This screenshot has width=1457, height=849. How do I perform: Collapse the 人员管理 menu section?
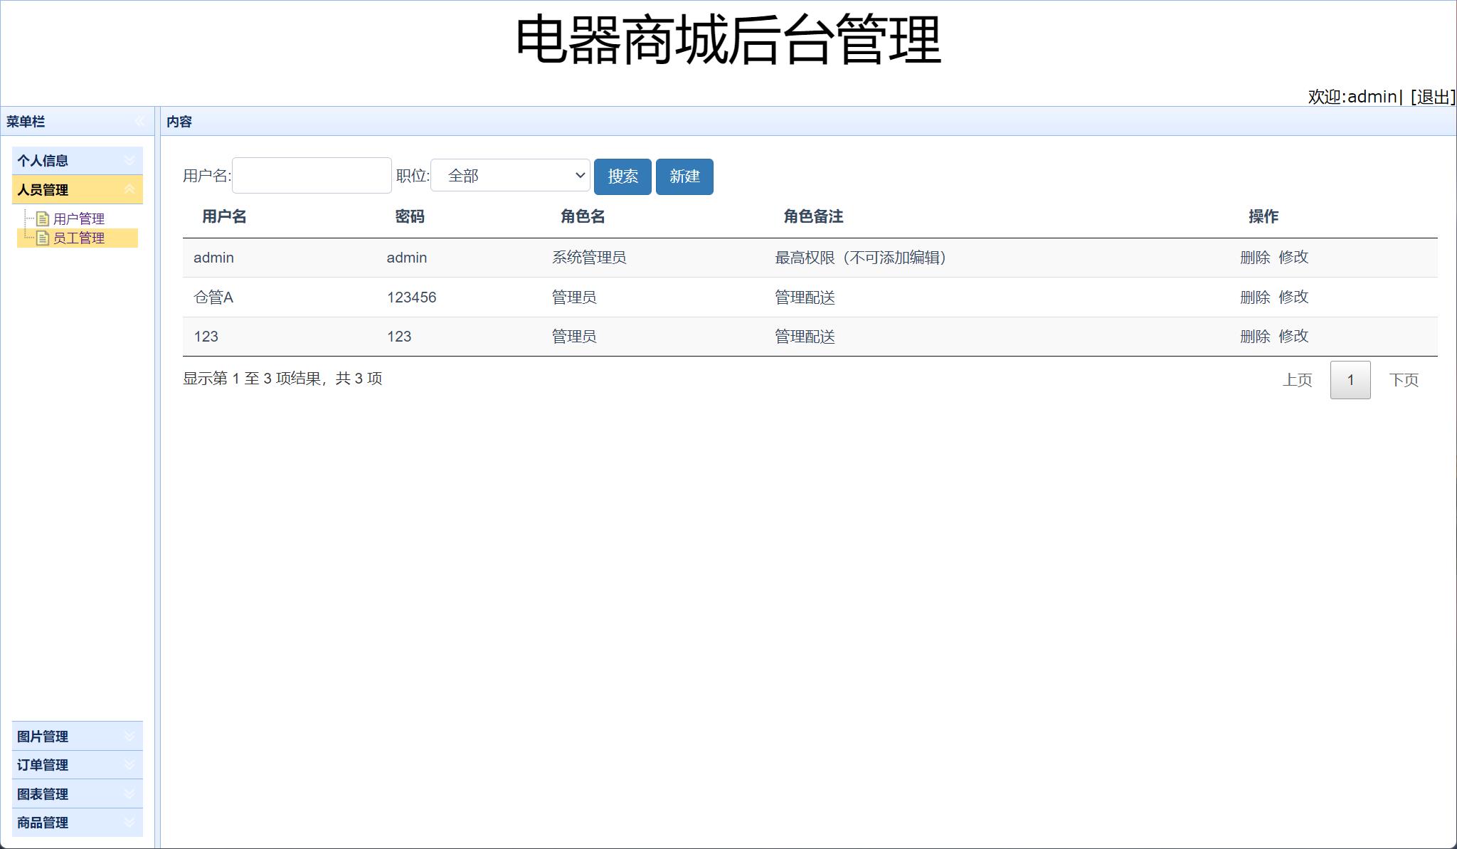click(x=71, y=190)
